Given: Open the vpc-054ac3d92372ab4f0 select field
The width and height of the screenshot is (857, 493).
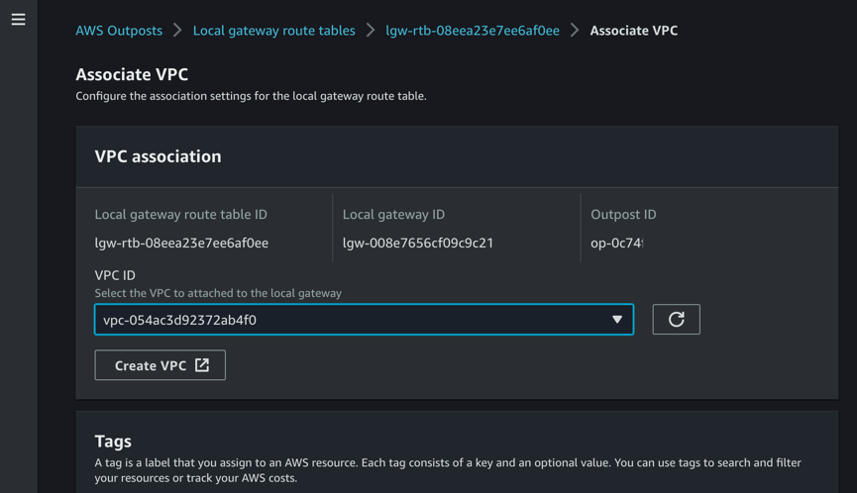Looking at the screenshot, I should tap(347, 320).
